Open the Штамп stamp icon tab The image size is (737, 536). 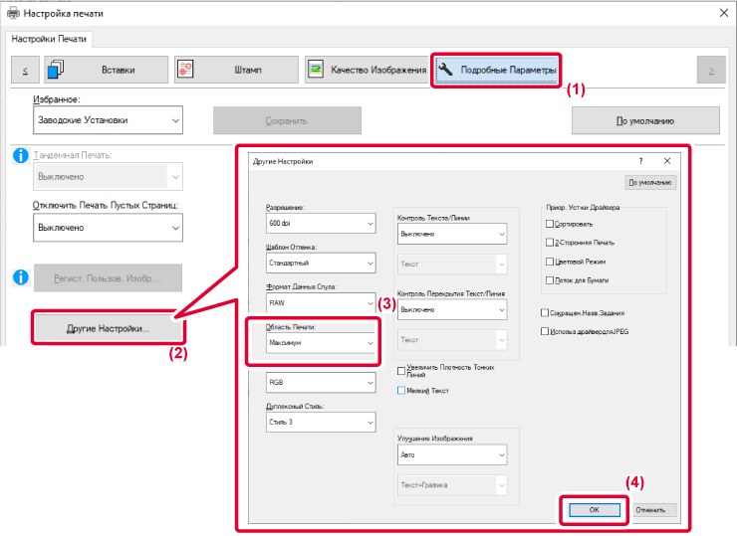[x=235, y=70]
